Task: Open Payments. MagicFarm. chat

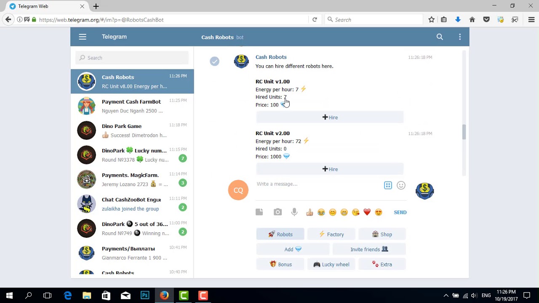Action: [x=132, y=179]
